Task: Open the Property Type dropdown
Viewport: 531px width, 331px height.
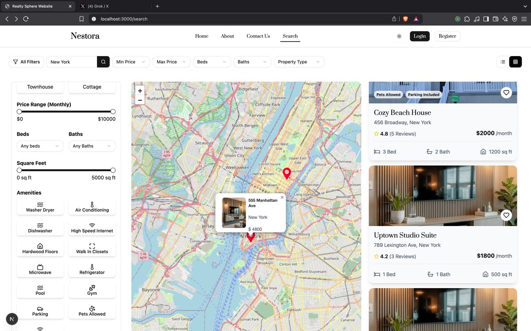Action: (x=299, y=62)
